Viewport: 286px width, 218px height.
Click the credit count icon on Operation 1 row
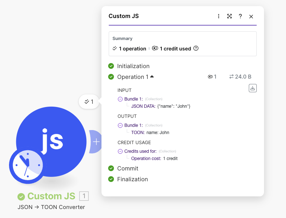click(x=210, y=77)
